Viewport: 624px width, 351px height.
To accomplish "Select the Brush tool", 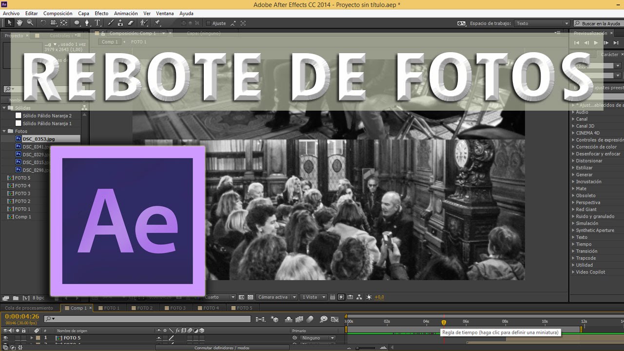I will coord(111,23).
